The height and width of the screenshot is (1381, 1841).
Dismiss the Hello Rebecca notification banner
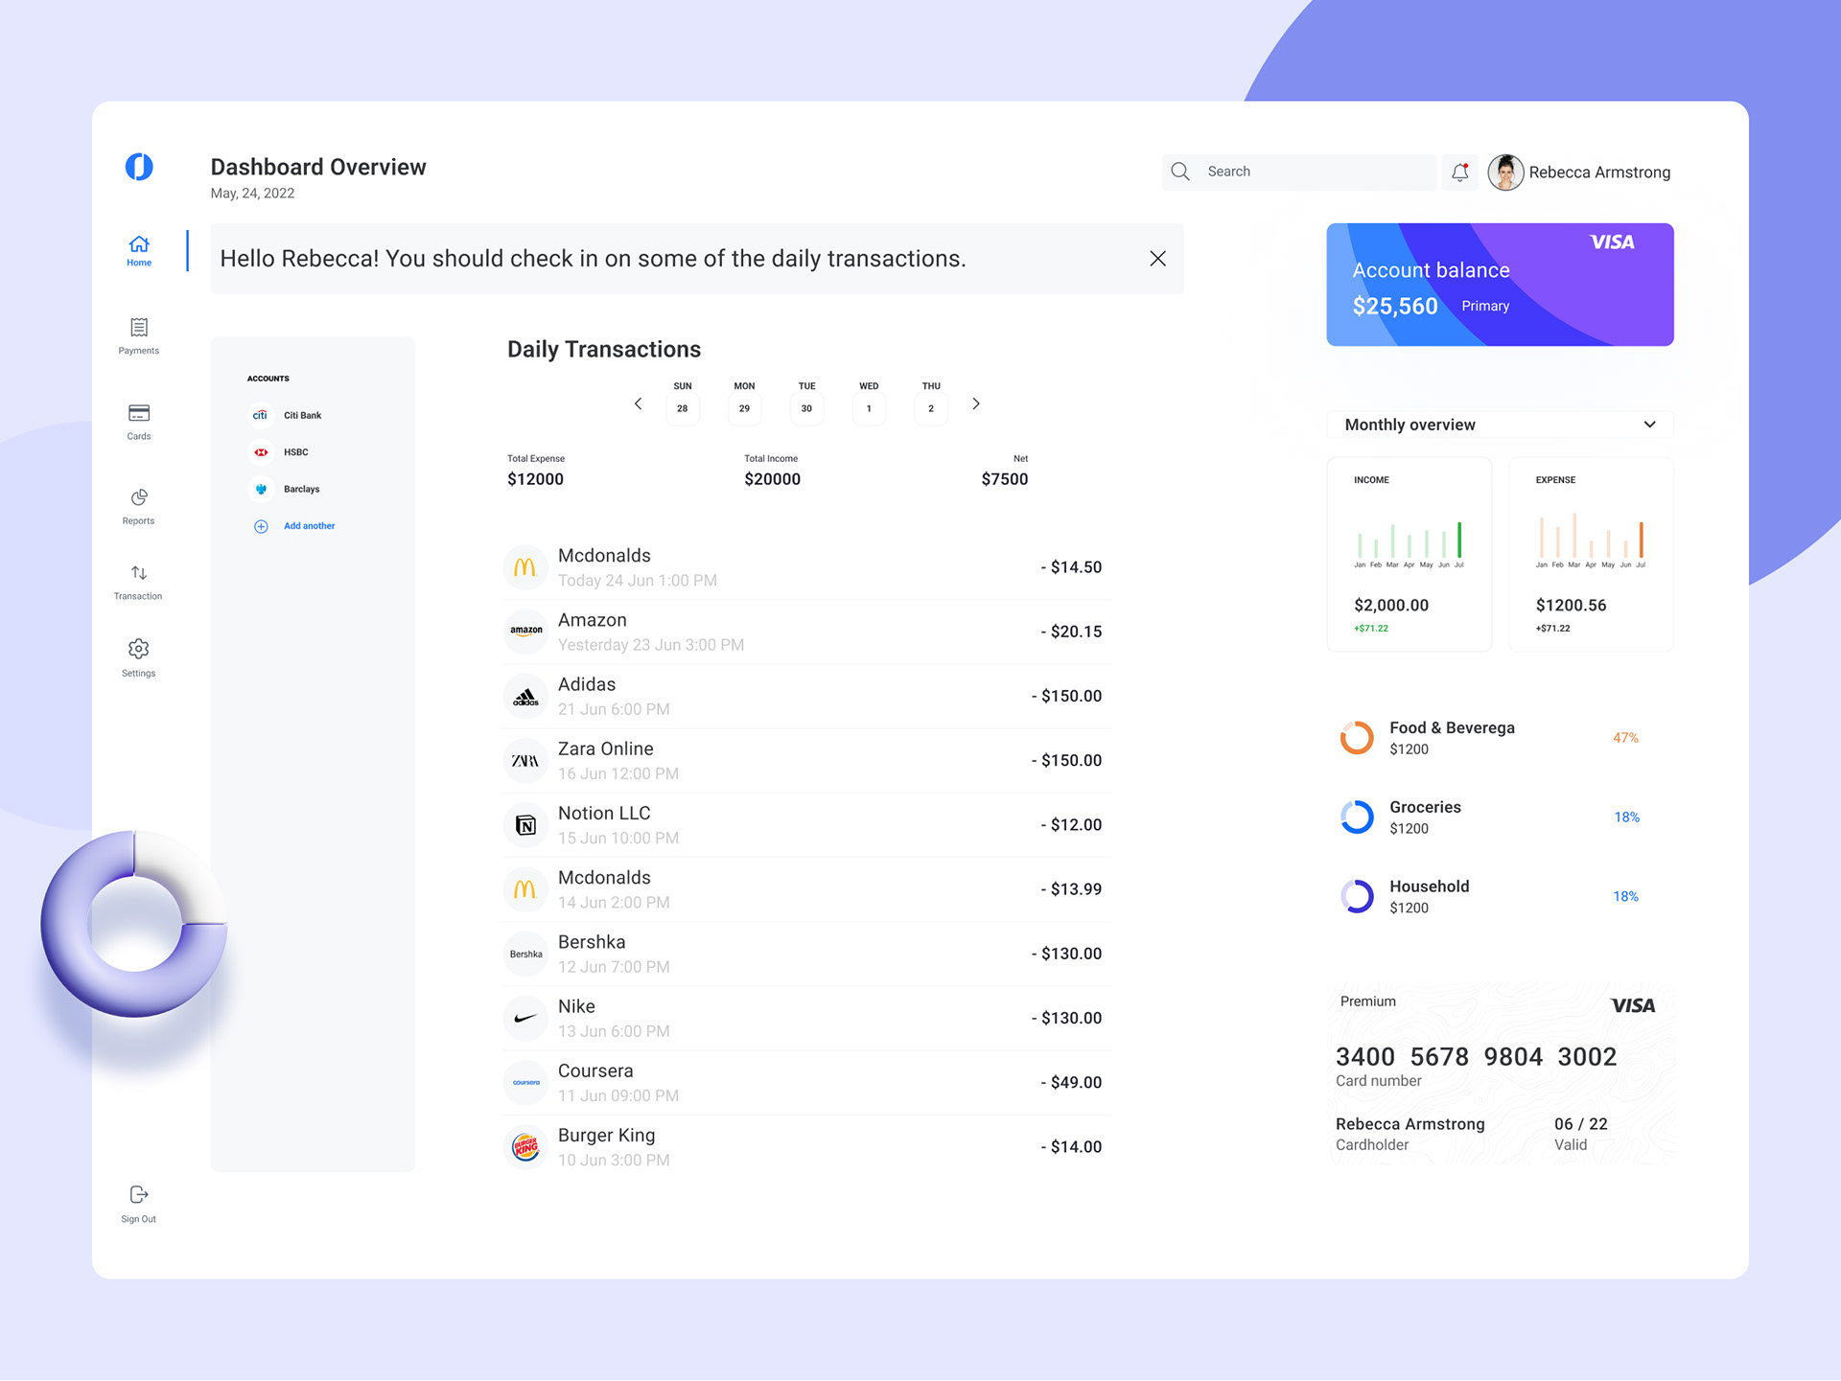[x=1157, y=259]
